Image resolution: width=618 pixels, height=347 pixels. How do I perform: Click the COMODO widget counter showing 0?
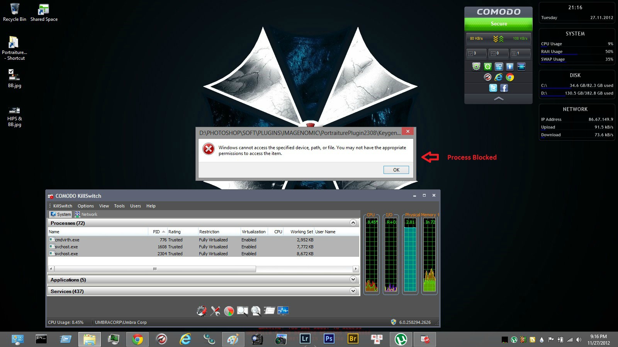tap(499, 53)
